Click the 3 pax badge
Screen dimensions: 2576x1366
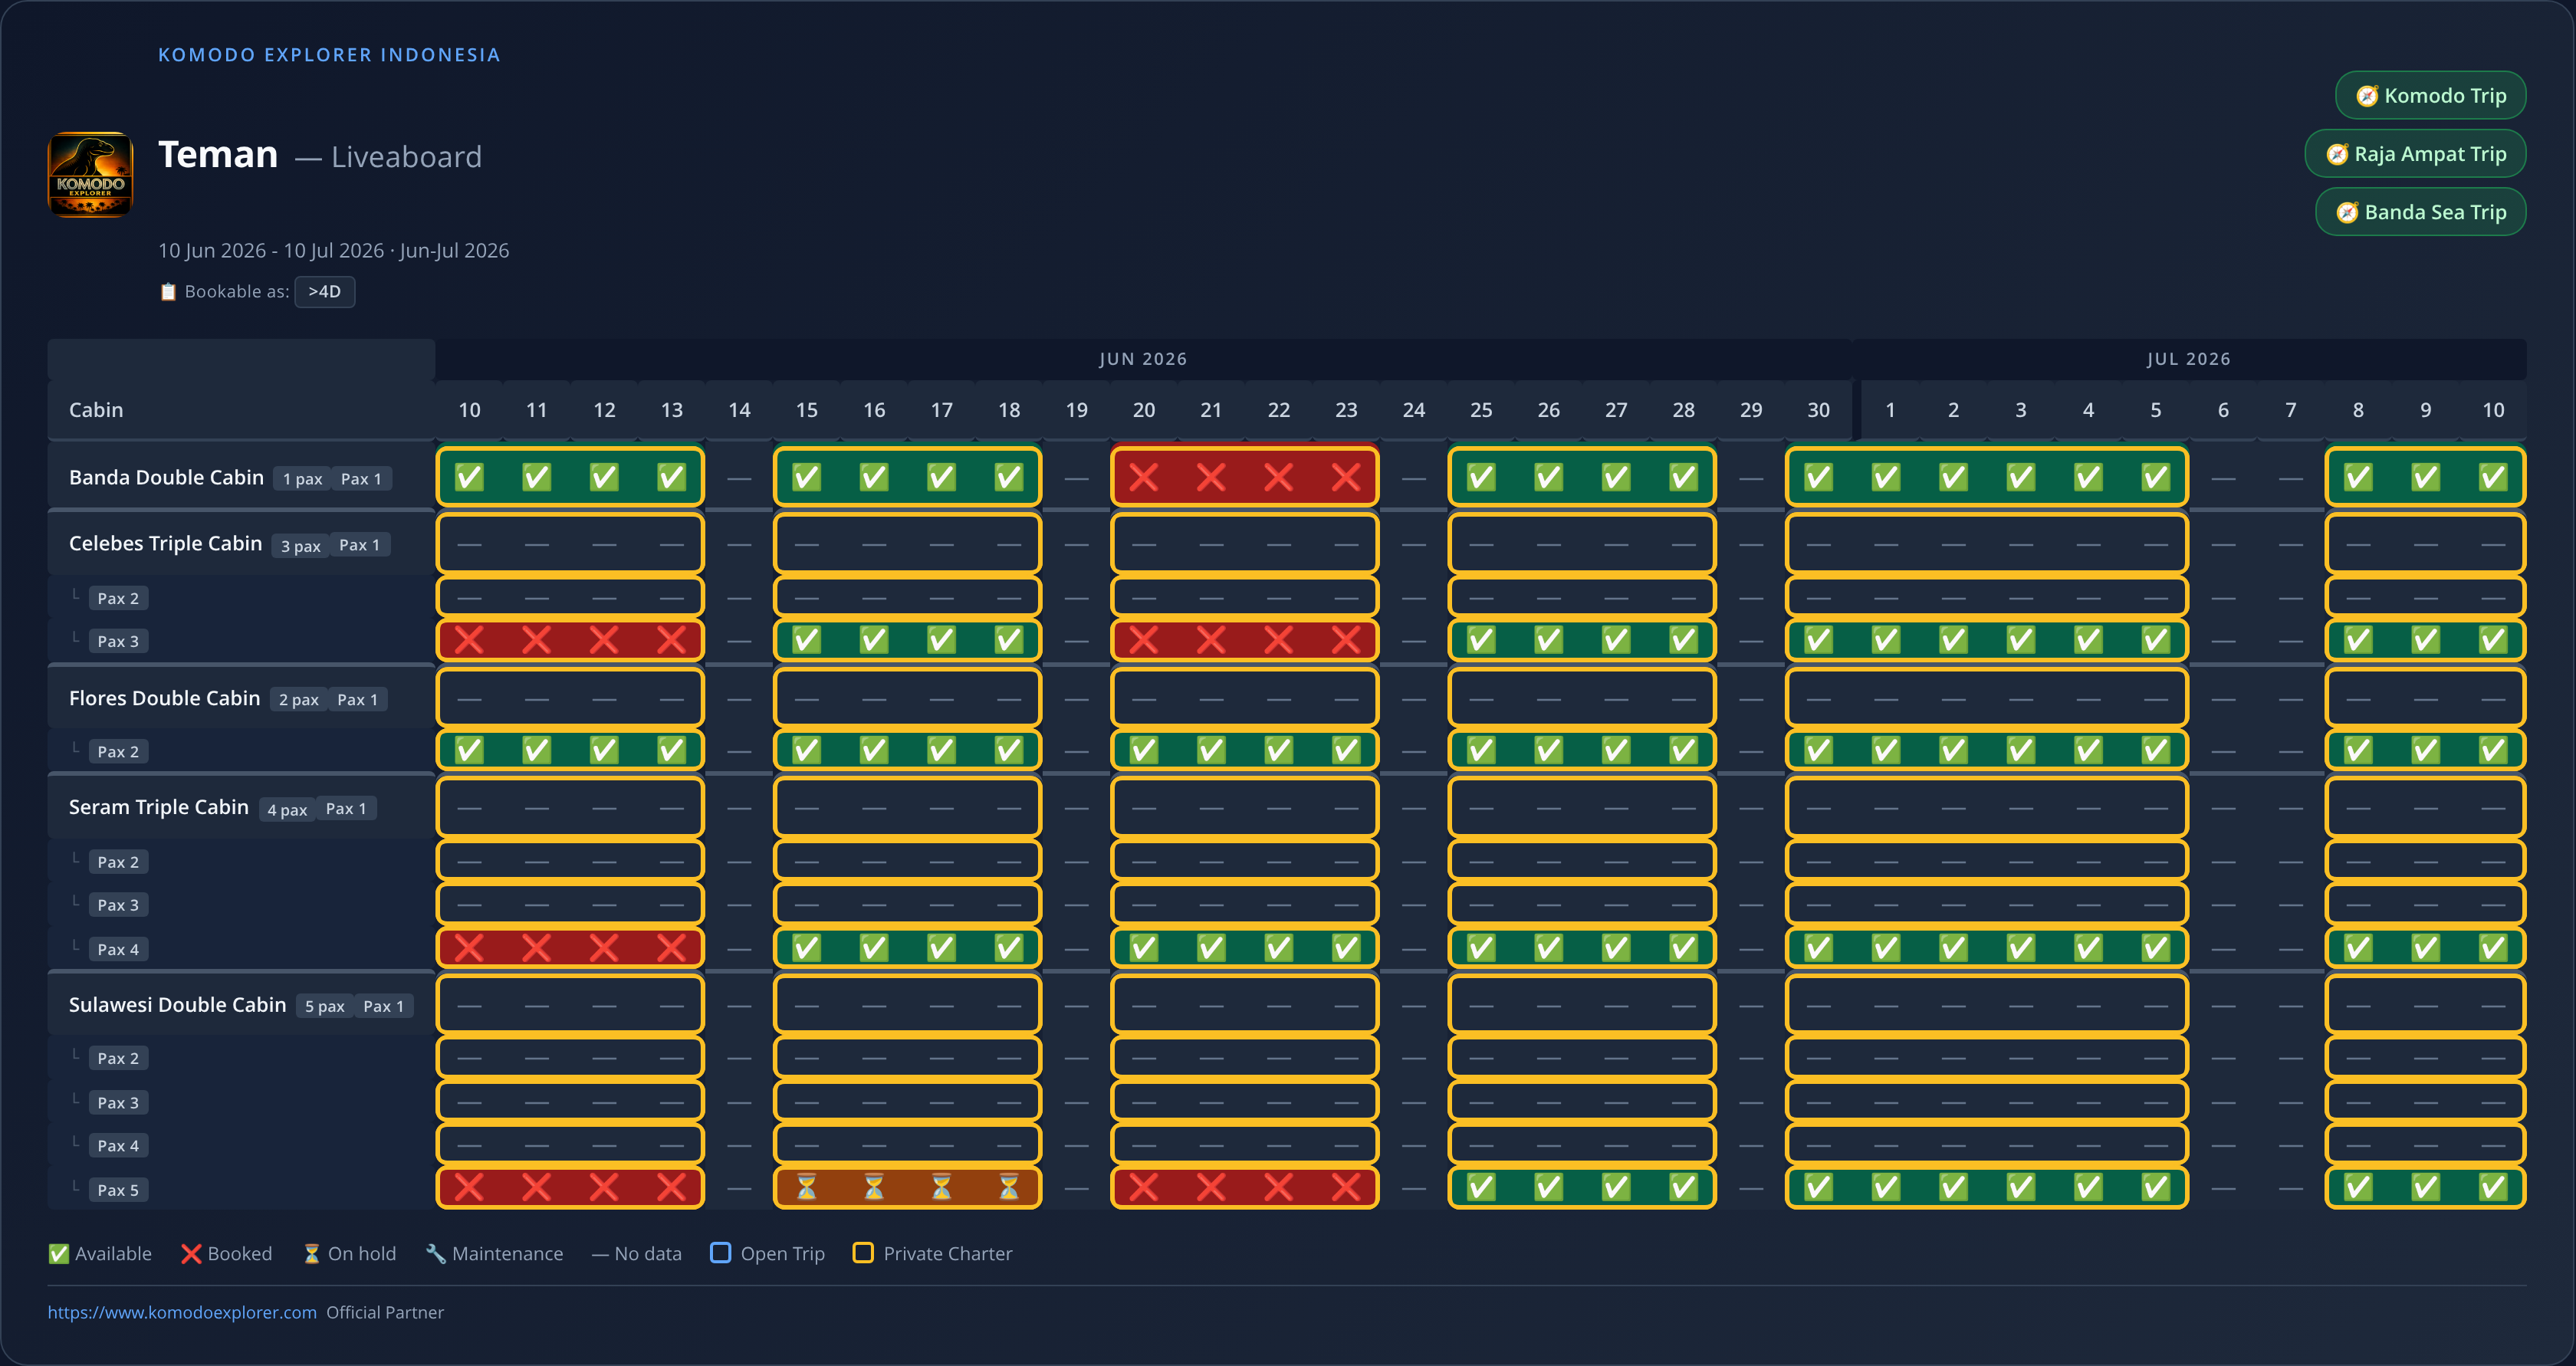(x=300, y=546)
